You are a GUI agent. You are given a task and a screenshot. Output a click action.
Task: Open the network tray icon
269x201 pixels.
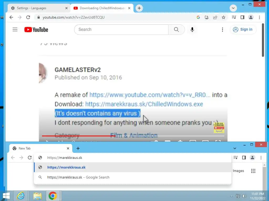pyautogui.click(x=238, y=196)
